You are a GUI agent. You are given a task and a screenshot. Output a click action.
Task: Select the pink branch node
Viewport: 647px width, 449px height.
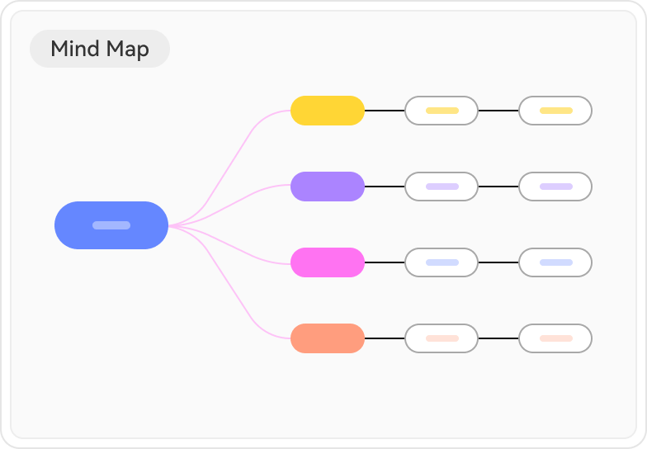pyautogui.click(x=328, y=262)
